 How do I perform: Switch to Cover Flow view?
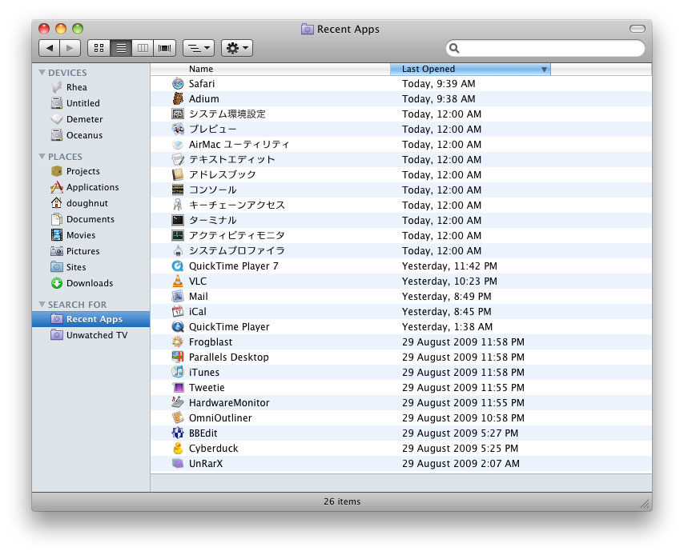click(166, 48)
